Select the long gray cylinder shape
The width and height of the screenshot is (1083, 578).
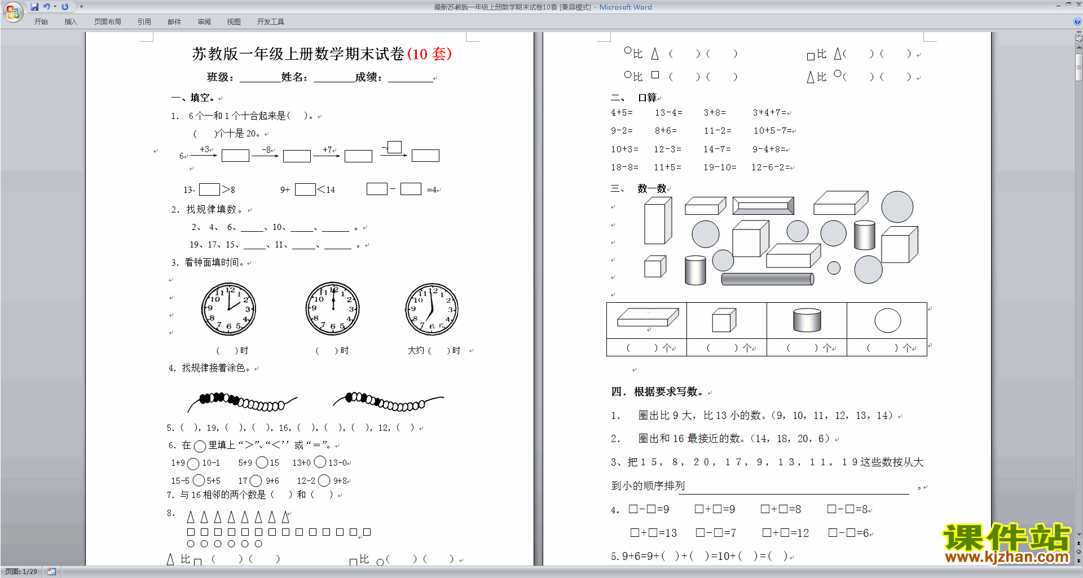coord(767,279)
